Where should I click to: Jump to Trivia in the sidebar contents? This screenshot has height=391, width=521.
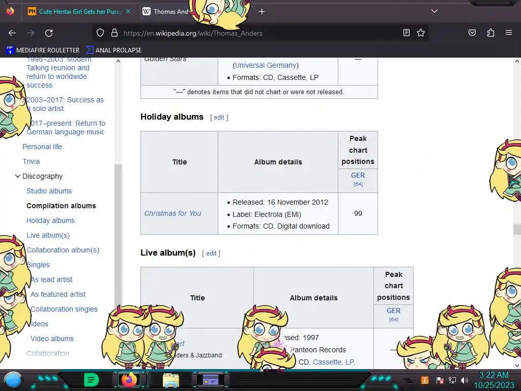click(31, 161)
